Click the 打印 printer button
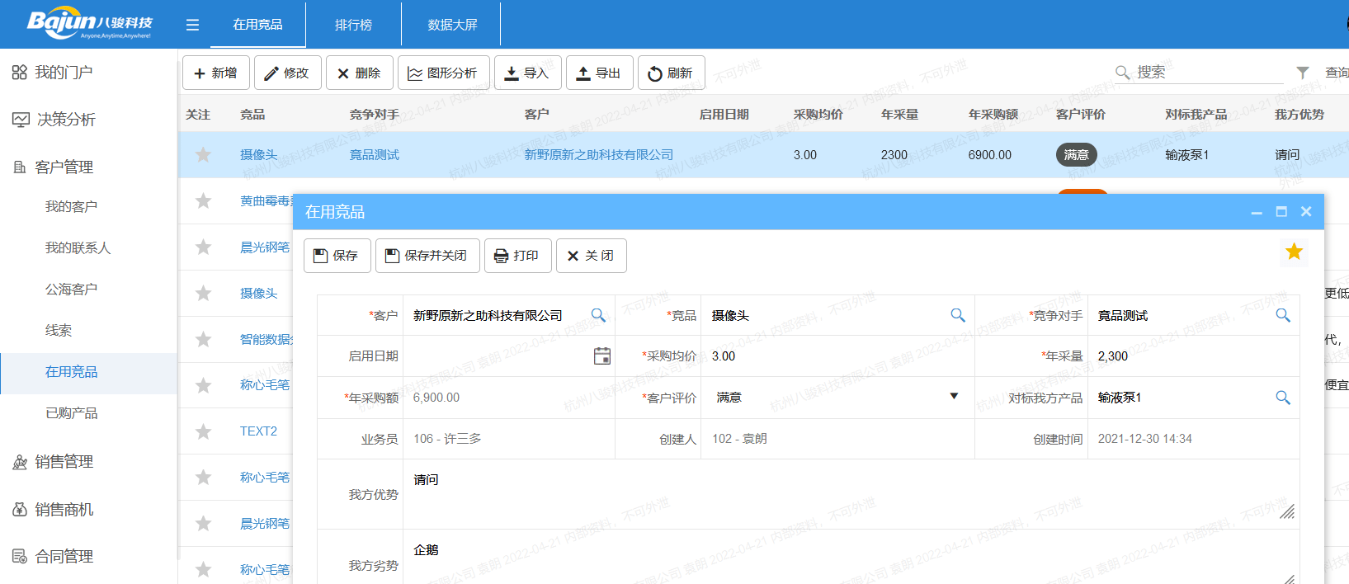This screenshot has width=1349, height=584. coord(516,256)
